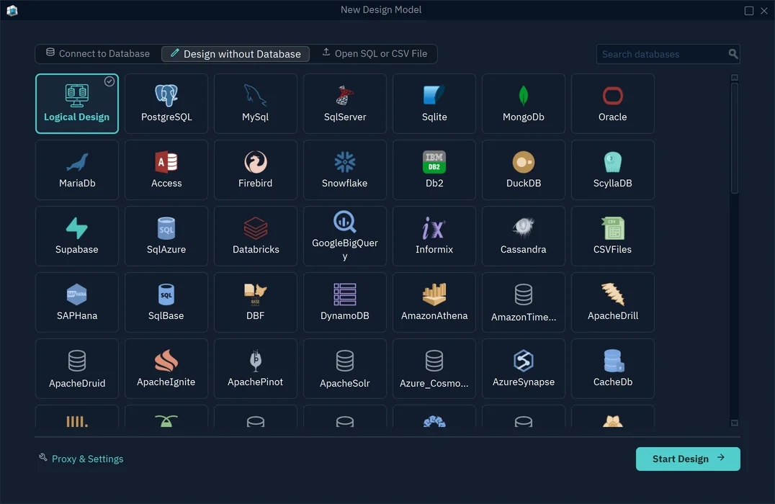Screen dimensions: 775x504
Task: Select the AmazonAthena tile
Action: point(434,302)
